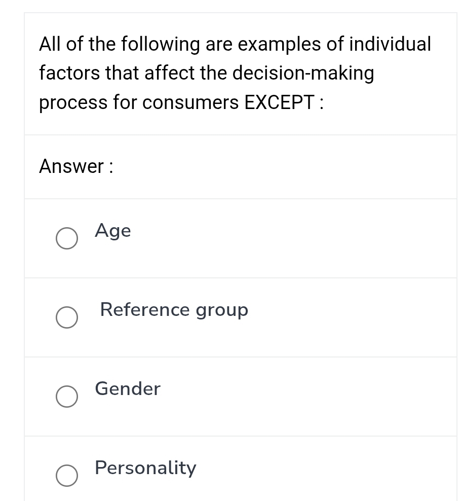This screenshot has height=501, width=459.
Task: Click the Age option label
Action: pos(112,231)
